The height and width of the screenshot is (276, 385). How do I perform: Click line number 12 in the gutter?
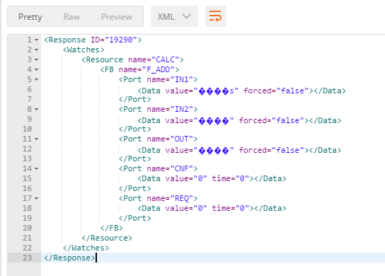(28, 149)
